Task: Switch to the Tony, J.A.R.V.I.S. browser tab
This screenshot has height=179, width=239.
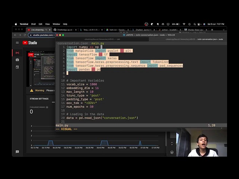Action: tap(91, 30)
